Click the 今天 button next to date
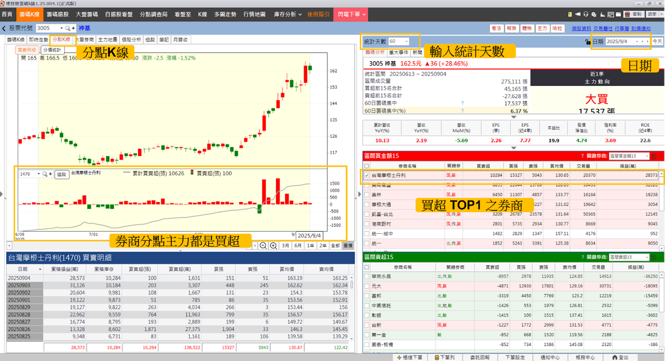The height and width of the screenshot is (361, 665). click(657, 42)
